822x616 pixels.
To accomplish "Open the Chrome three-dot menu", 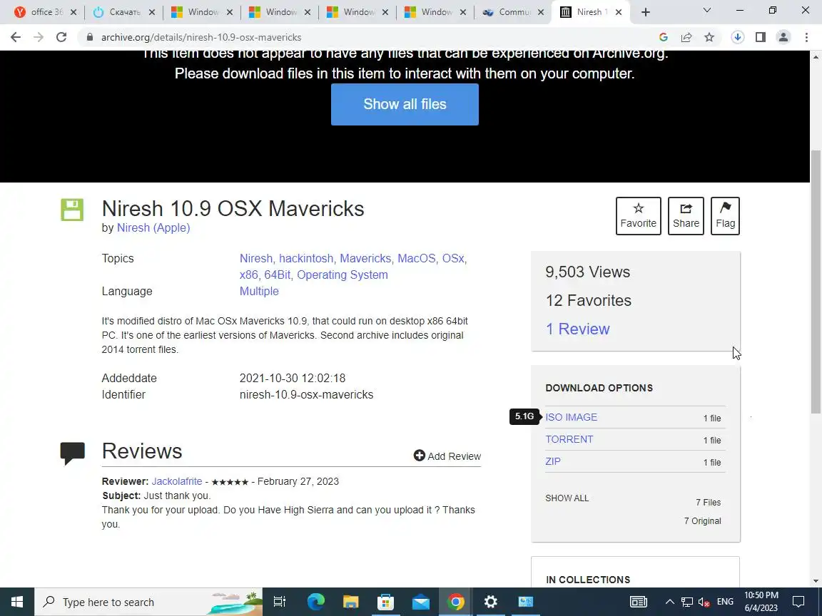I will click(x=806, y=37).
